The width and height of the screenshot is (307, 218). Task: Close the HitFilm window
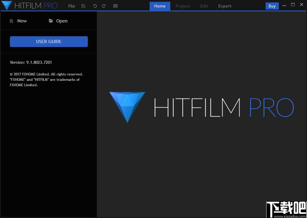302,5
